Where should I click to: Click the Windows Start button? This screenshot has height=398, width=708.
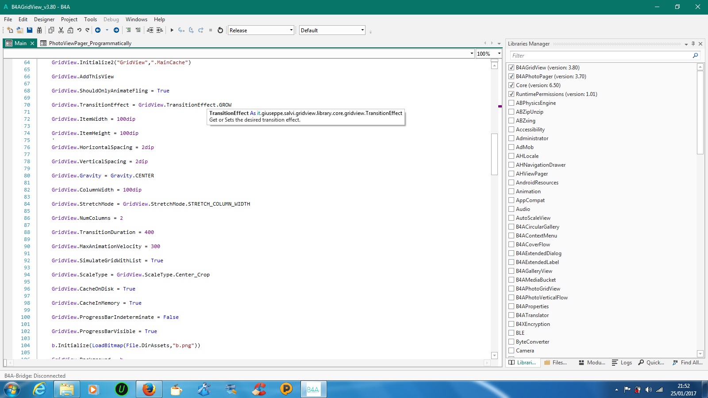12,389
